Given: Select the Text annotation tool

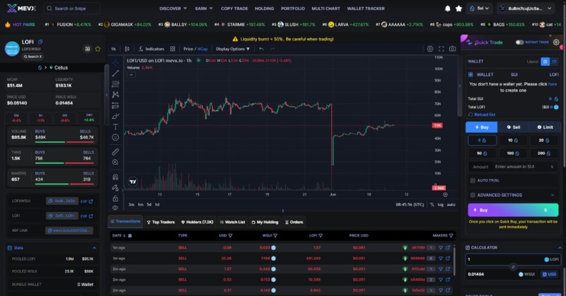Looking at the screenshot, I should point(116,126).
